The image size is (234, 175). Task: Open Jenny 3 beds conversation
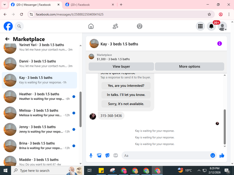click(x=39, y=129)
